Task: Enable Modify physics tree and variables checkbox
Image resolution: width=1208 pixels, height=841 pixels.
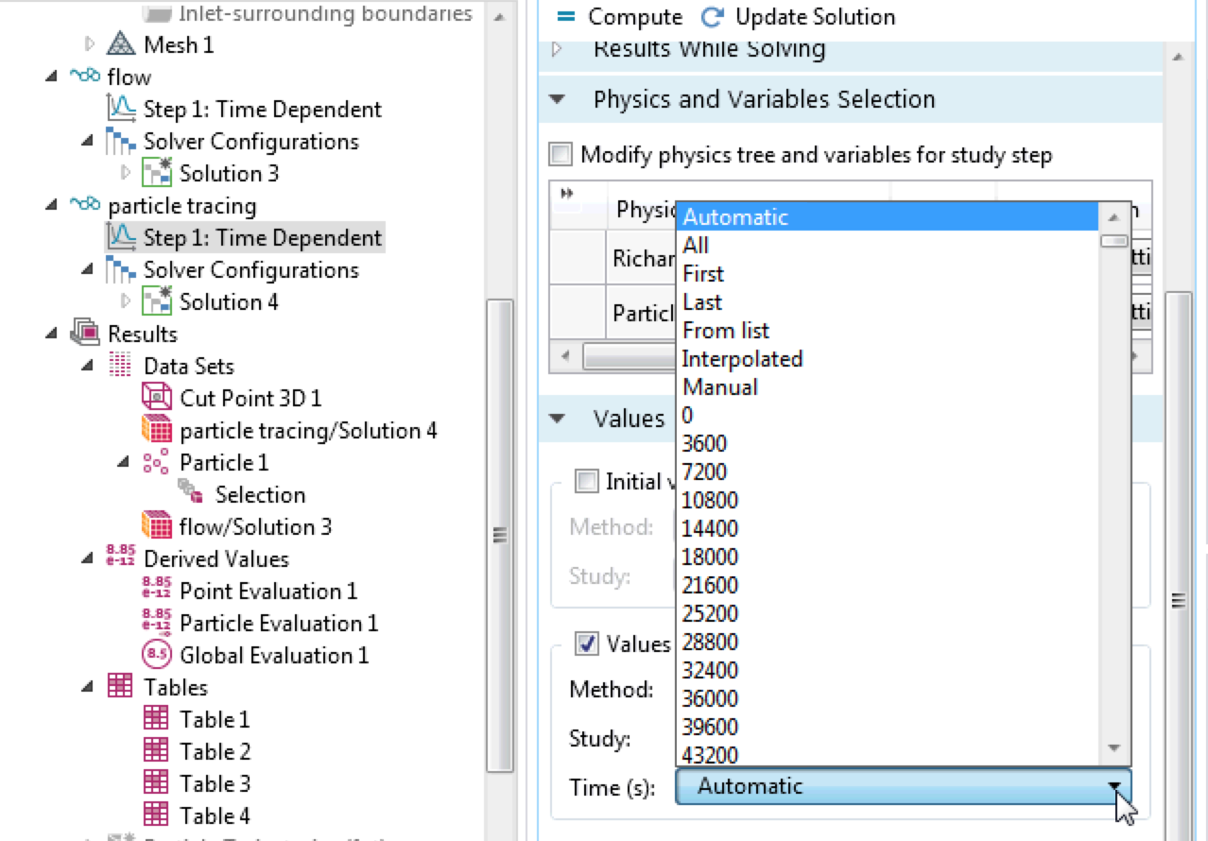Action: (561, 154)
